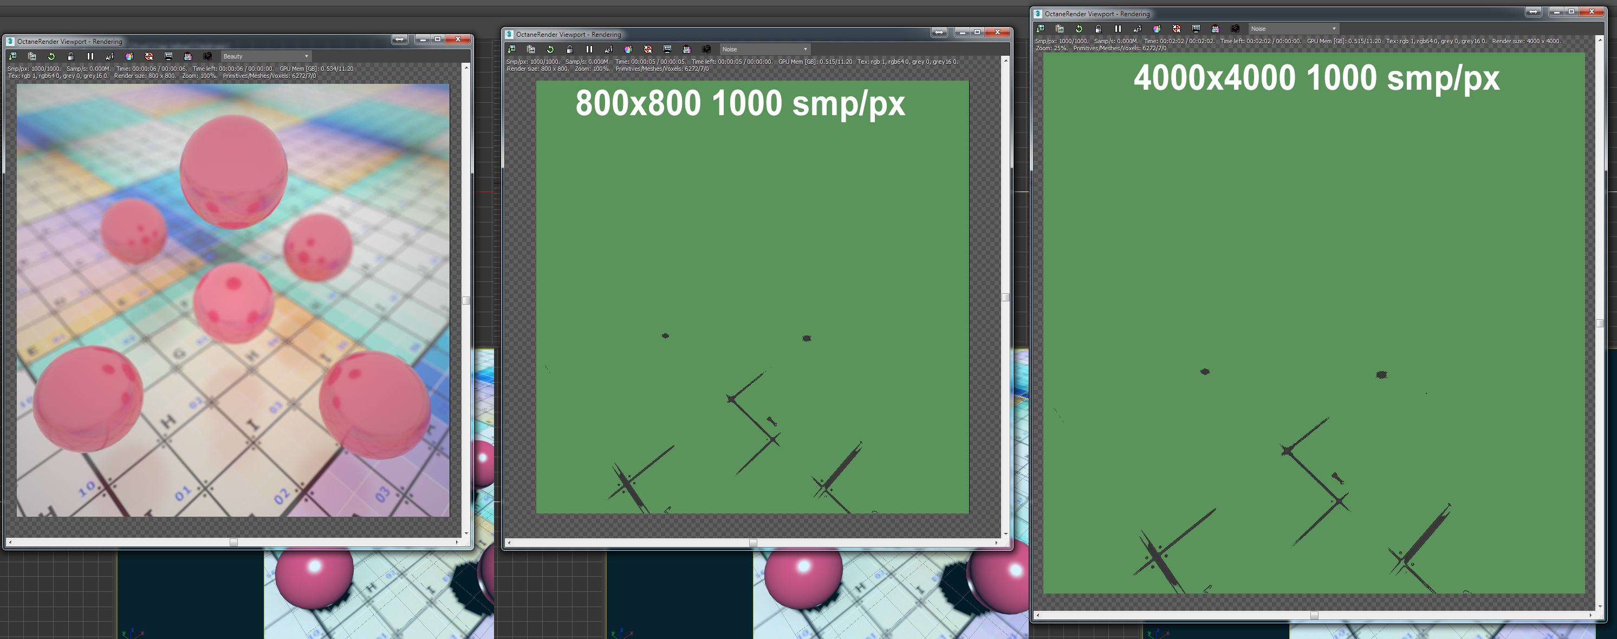Pause rendering in the Beauty viewport
Screen dimensions: 1617x639
[x=90, y=56]
